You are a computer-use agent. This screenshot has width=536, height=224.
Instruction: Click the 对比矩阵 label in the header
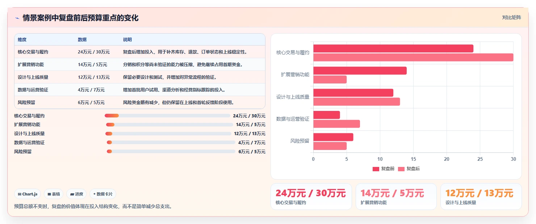(x=511, y=18)
